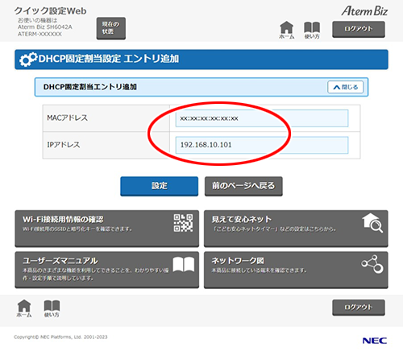This screenshot has width=403, height=359.
Task: Click the ATERM-XXXXXX device name text
Action: (x=39, y=34)
